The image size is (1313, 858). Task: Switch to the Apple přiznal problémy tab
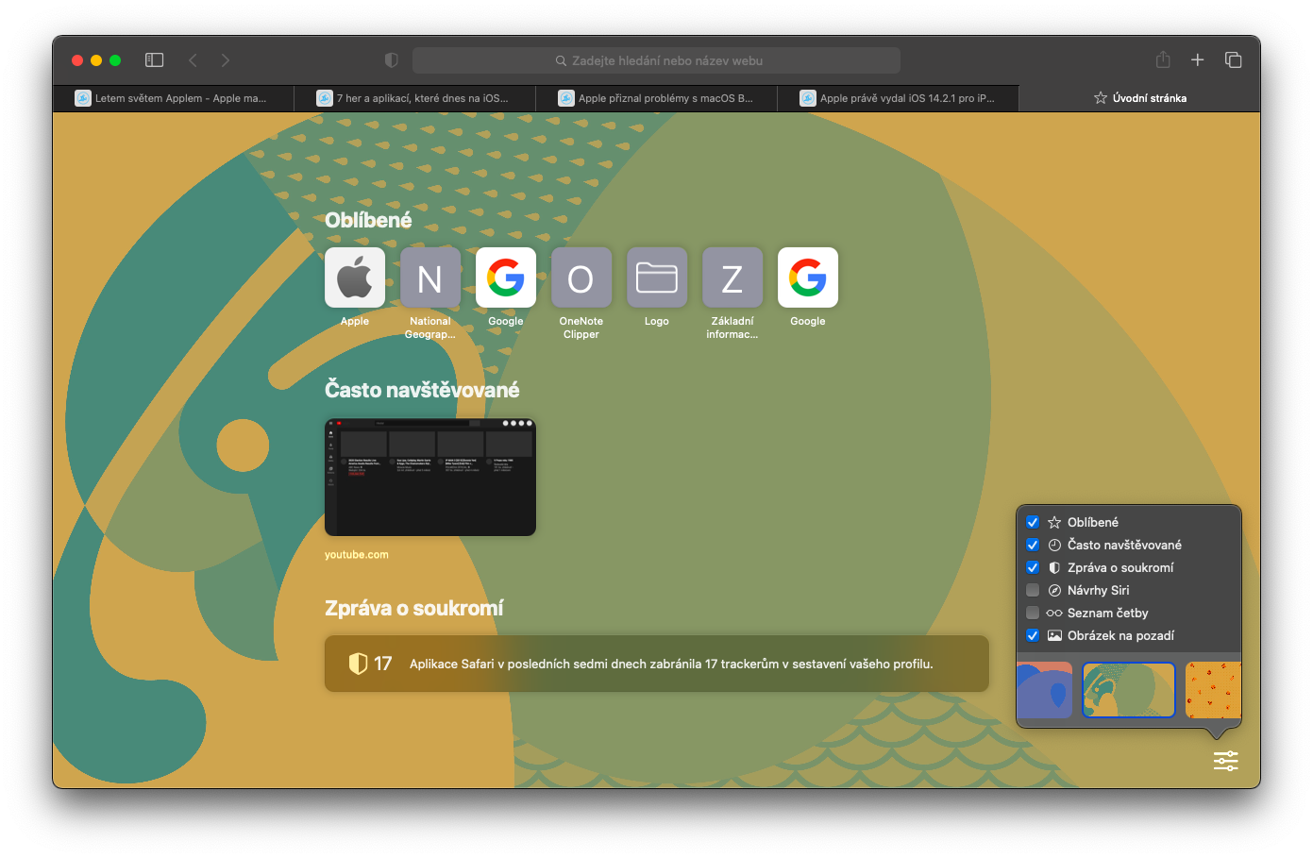657,98
